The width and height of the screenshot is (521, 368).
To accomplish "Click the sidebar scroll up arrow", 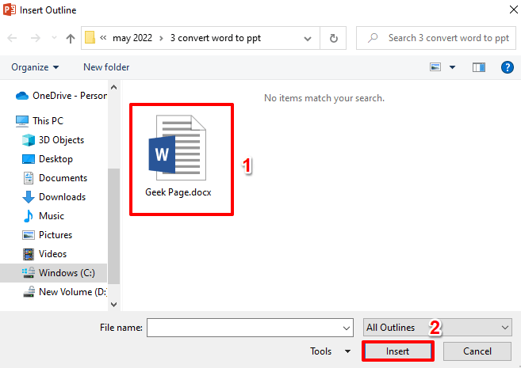I will coord(113,87).
